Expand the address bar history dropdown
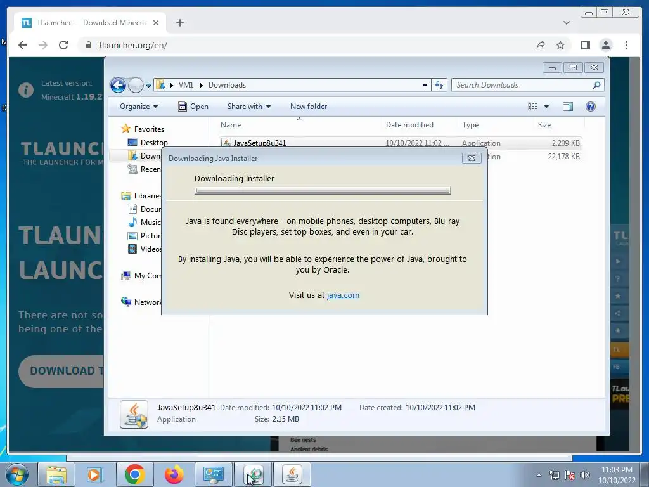649x487 pixels. click(x=425, y=86)
